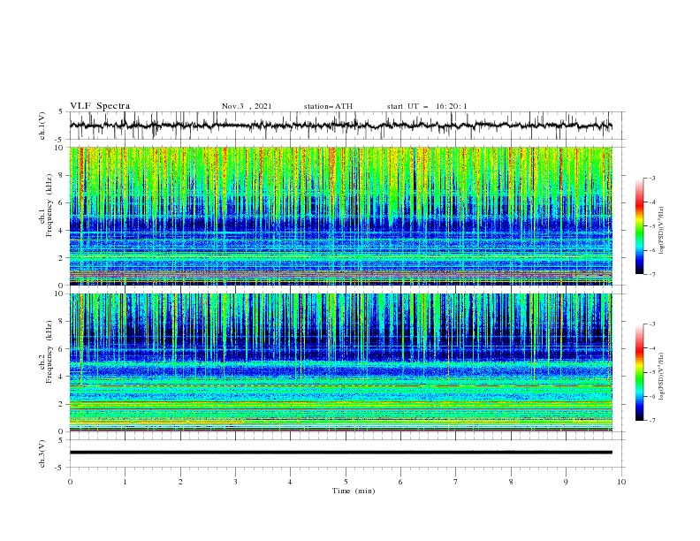Viewport: 700px width, 541px height.
Task: Click inside the ch.2 spectrogram panel
Action: click(340, 362)
